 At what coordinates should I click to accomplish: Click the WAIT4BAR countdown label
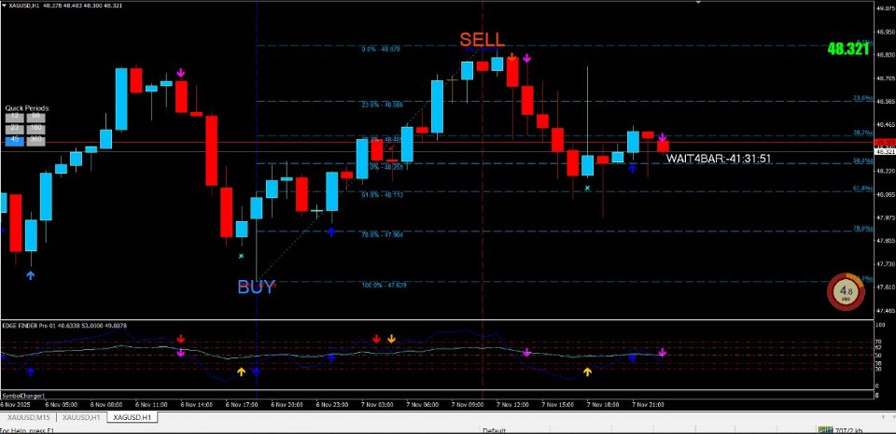coord(719,158)
